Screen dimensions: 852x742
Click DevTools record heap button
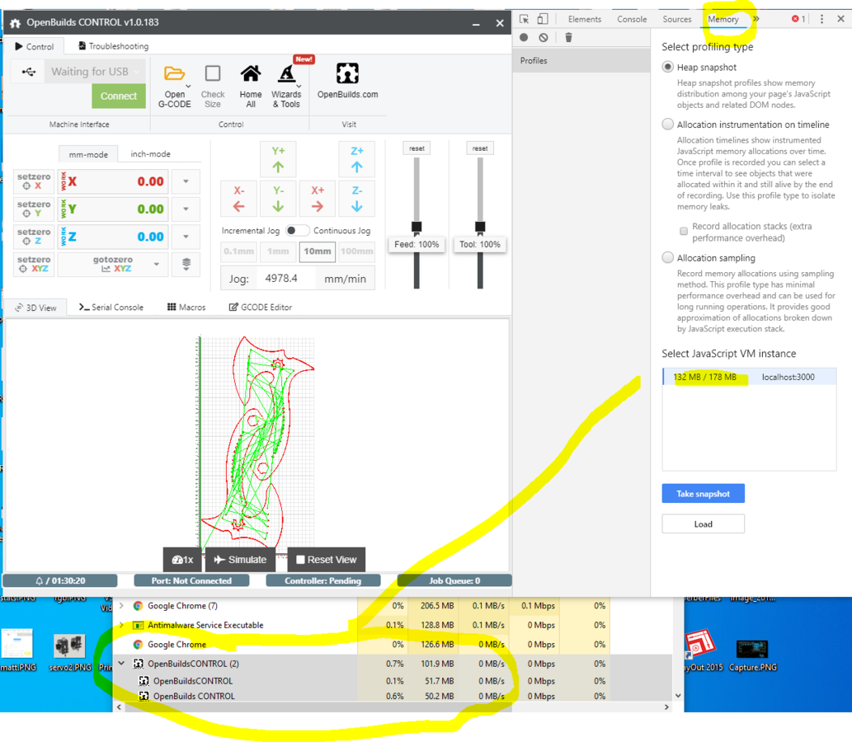coord(524,37)
